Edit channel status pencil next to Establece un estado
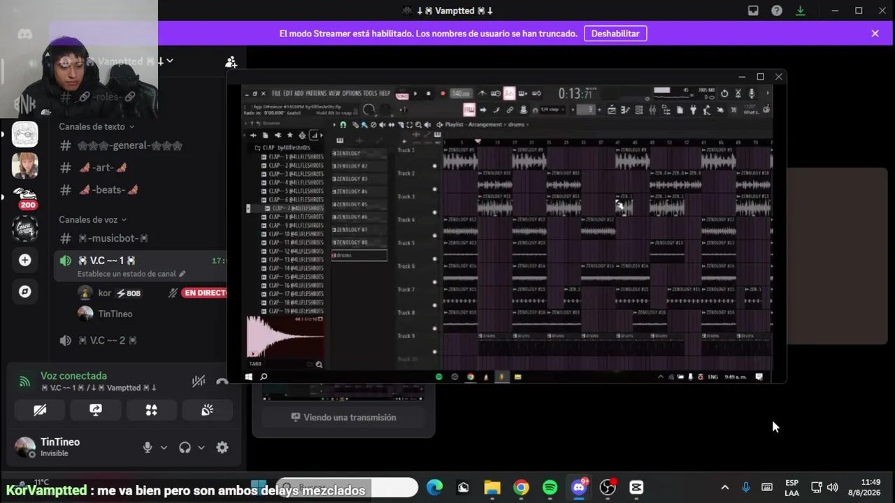895x503 pixels. click(182, 274)
